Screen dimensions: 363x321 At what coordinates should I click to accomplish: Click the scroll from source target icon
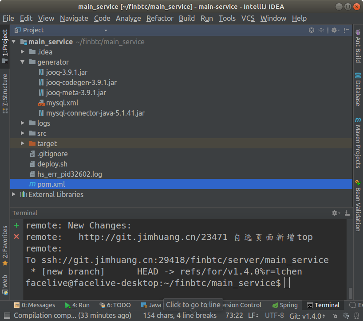(312, 30)
